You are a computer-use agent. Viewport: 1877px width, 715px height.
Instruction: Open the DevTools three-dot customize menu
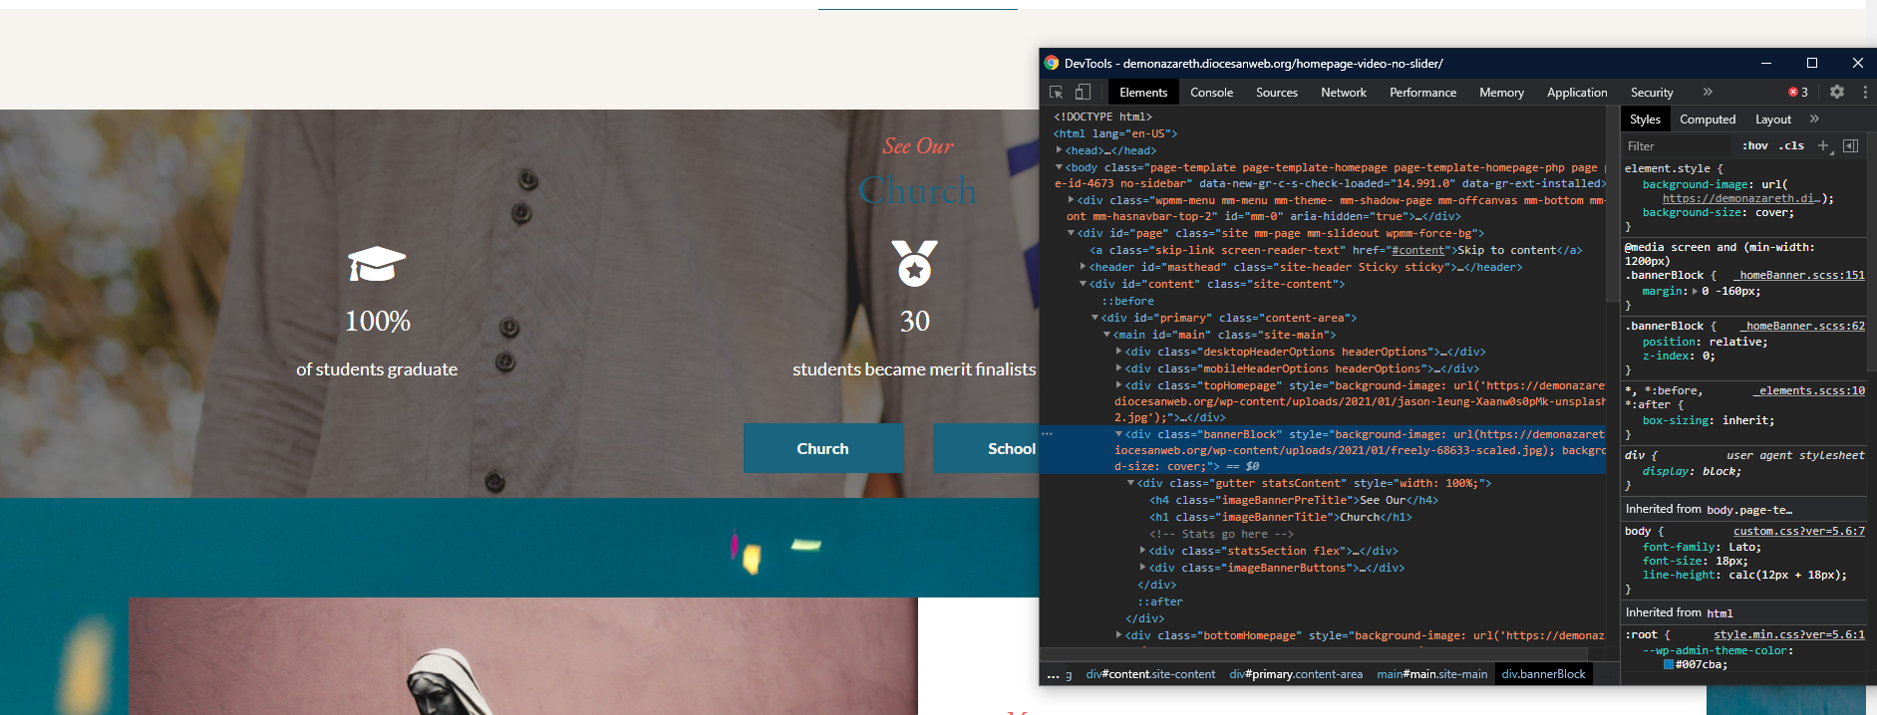pos(1865,92)
